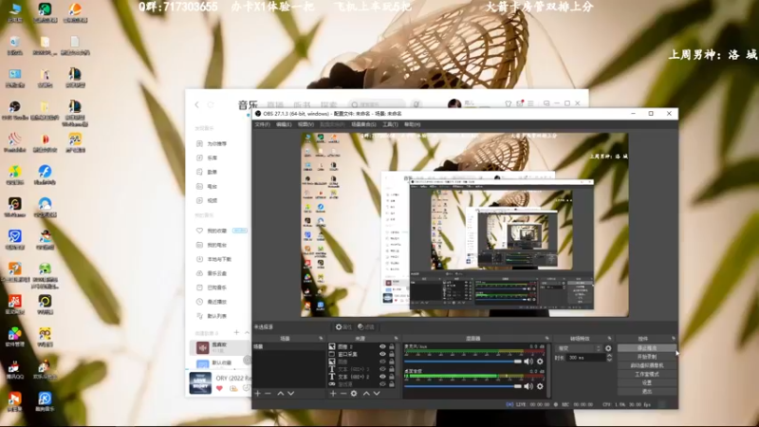Toggle visibility of 窗口采集 source

382,354
